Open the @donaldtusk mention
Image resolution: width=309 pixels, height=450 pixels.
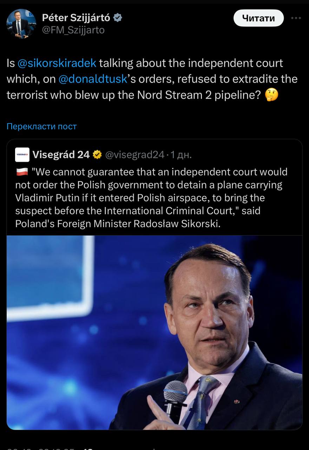(x=92, y=79)
